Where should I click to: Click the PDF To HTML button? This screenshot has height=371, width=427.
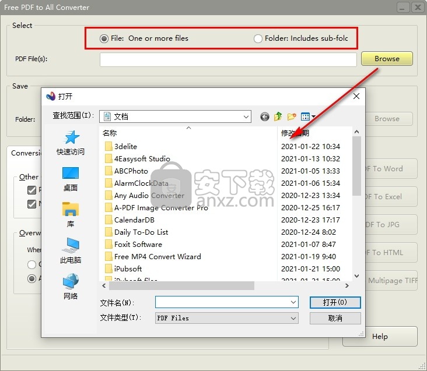pyautogui.click(x=391, y=253)
